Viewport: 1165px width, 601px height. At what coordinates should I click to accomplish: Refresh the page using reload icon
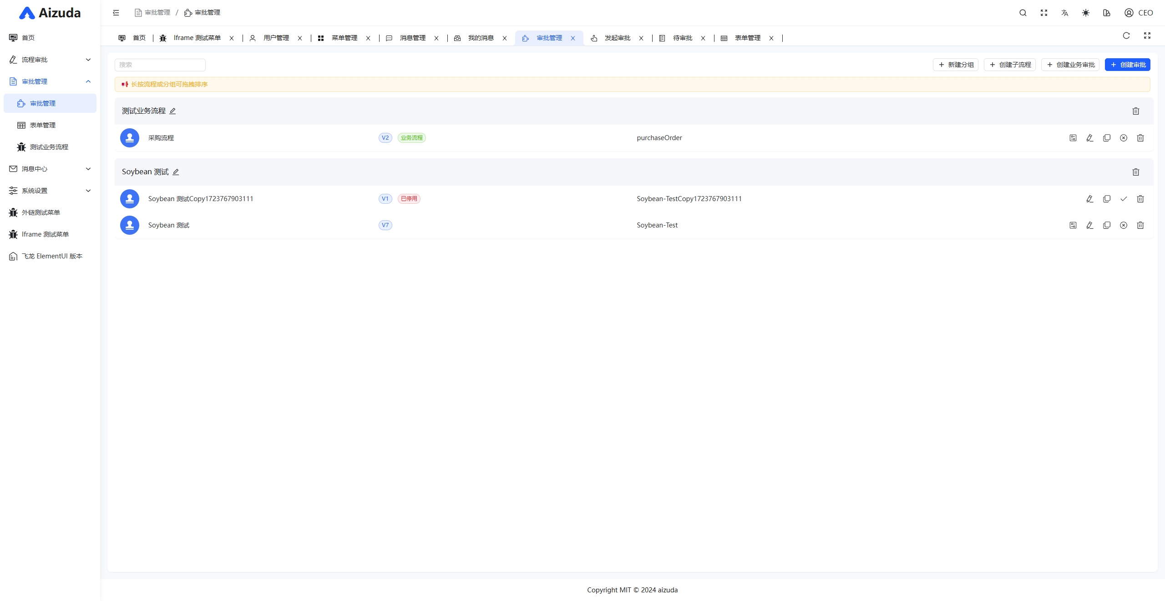coord(1126,36)
